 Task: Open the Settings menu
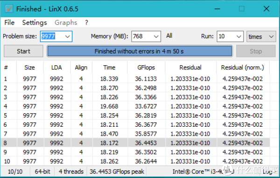[35, 23]
